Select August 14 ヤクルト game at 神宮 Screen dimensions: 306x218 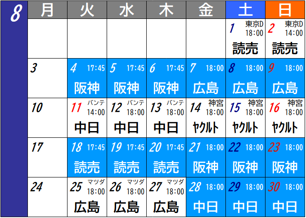[x=206, y=118]
